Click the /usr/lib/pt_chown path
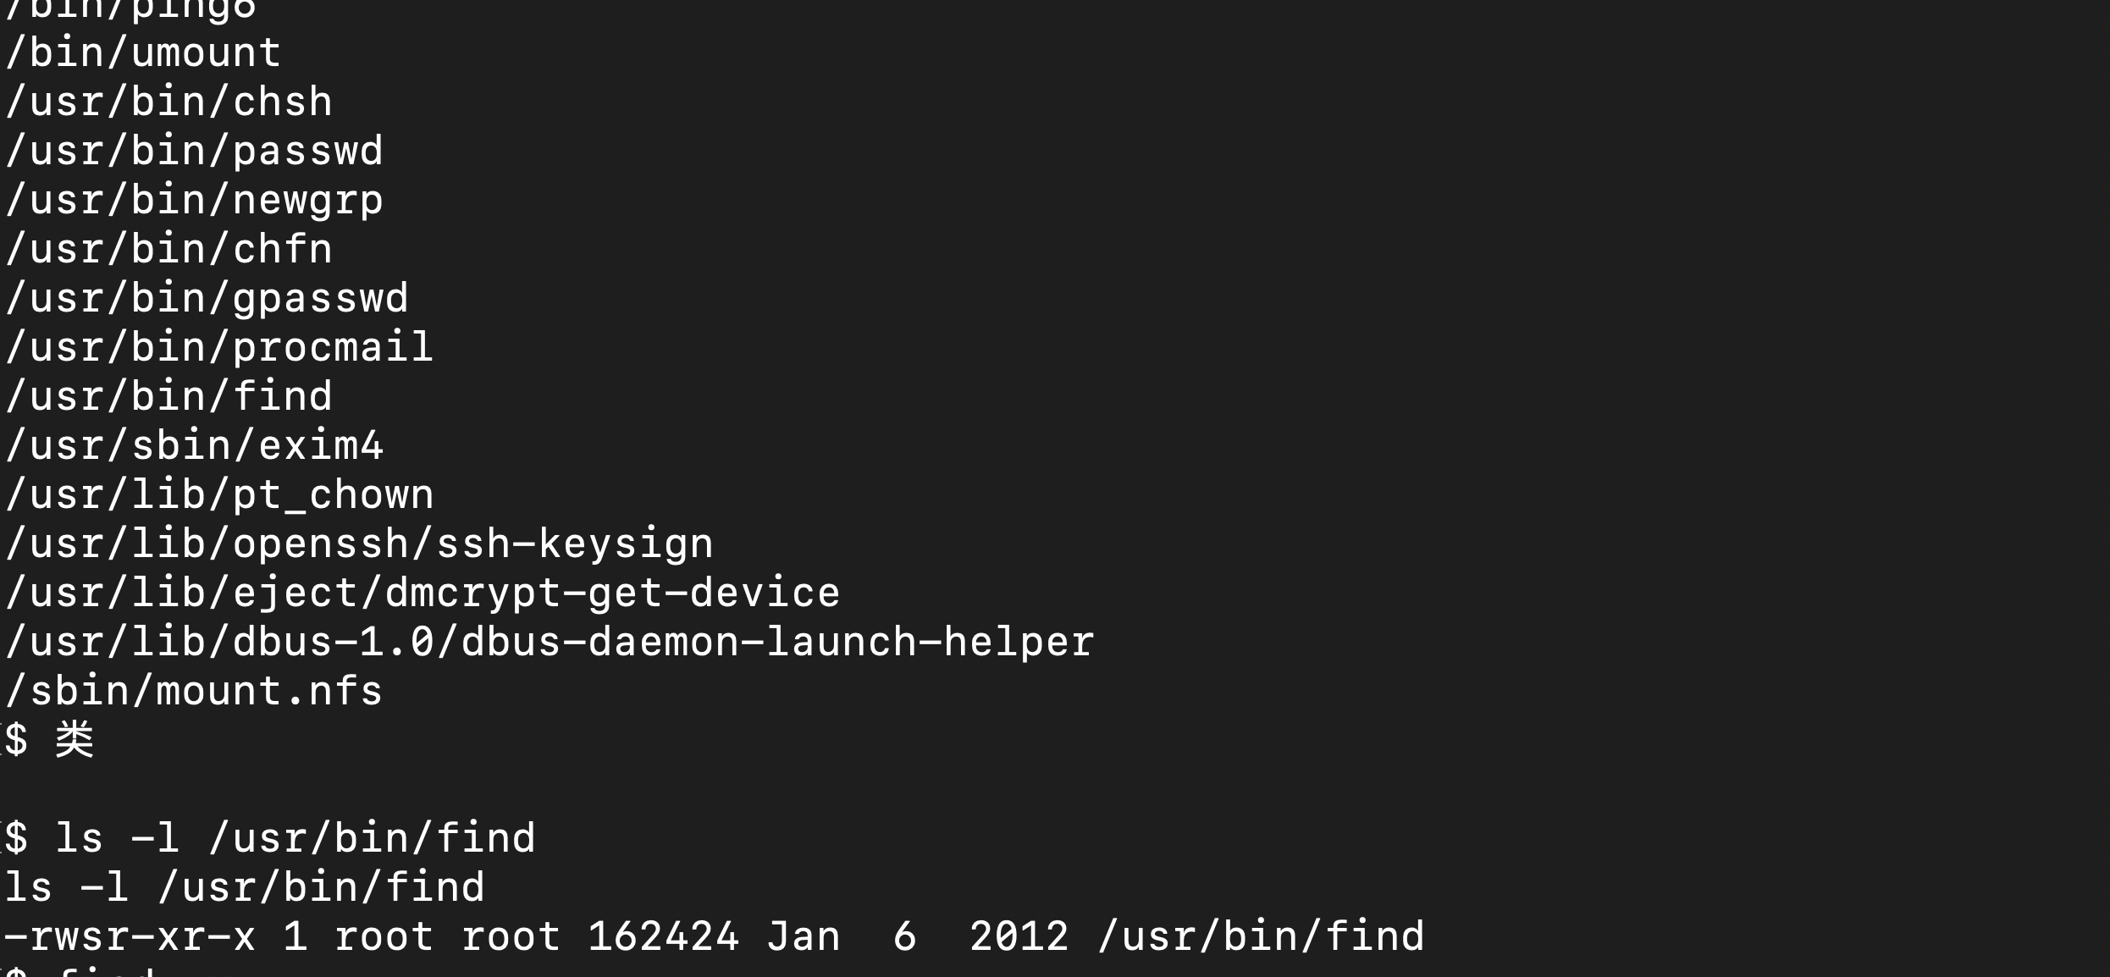 pos(219,495)
